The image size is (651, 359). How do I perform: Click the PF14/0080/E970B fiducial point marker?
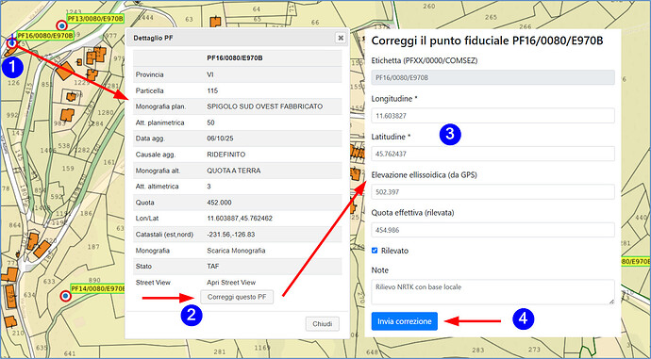click(65, 296)
